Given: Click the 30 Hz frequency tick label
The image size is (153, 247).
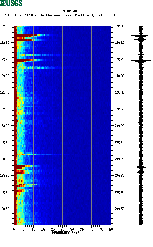Looking at the screenshot, I should click(x=72, y=230).
